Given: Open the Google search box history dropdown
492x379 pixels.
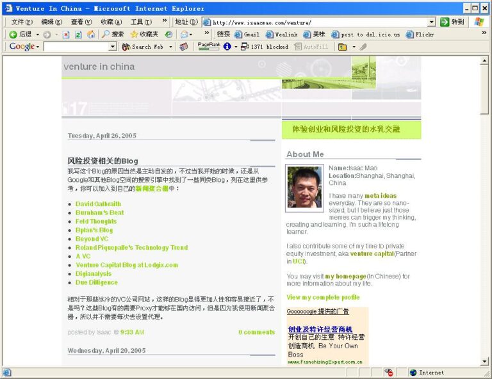Looking at the screenshot, I should coord(113,47).
